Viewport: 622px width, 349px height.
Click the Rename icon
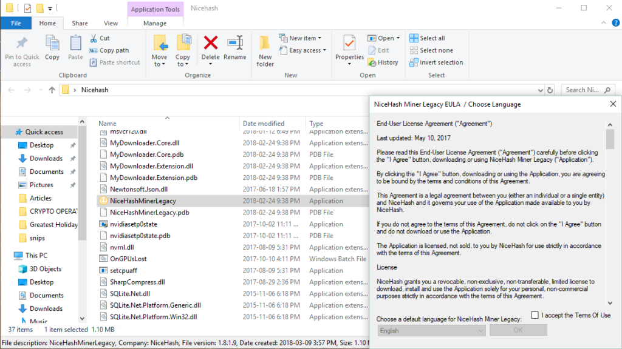(x=235, y=43)
